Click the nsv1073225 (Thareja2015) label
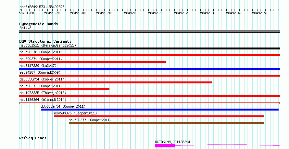 43,93
